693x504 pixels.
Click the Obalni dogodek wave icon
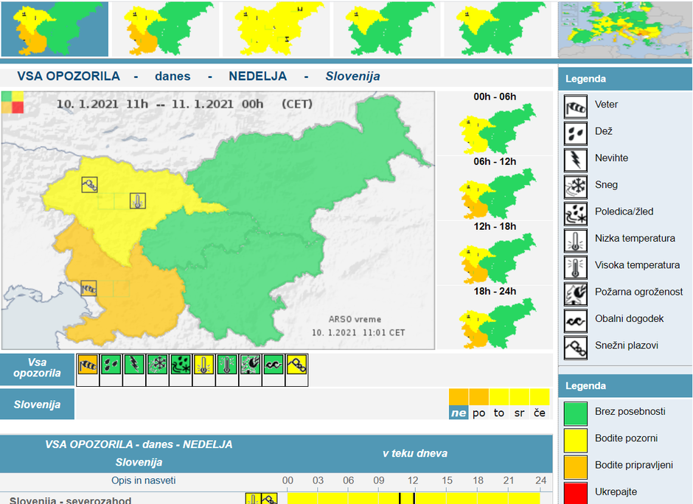[x=574, y=319]
